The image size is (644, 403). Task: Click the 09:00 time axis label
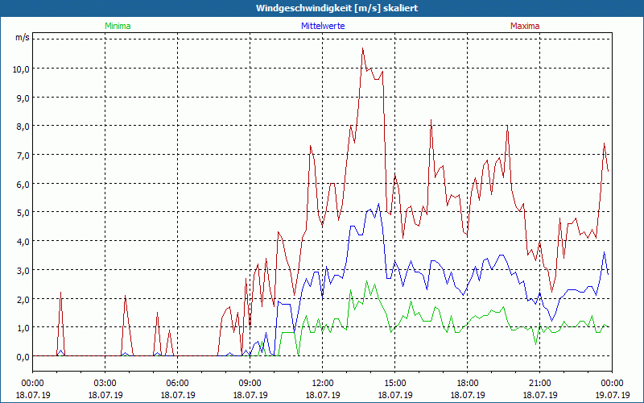click(250, 384)
